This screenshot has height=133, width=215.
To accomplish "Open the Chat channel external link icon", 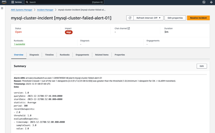I will pos(129,28).
